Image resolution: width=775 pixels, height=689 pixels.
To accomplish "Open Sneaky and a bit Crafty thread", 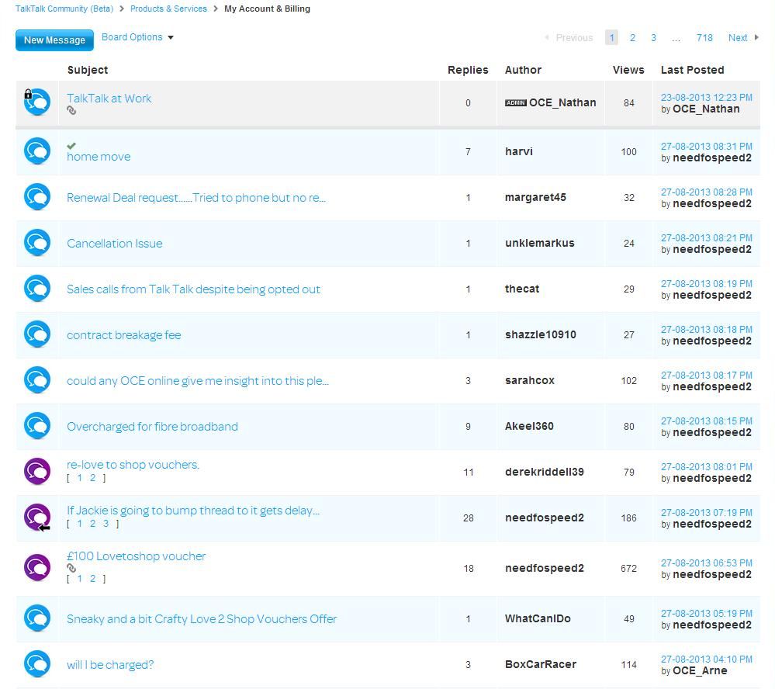I will (202, 619).
